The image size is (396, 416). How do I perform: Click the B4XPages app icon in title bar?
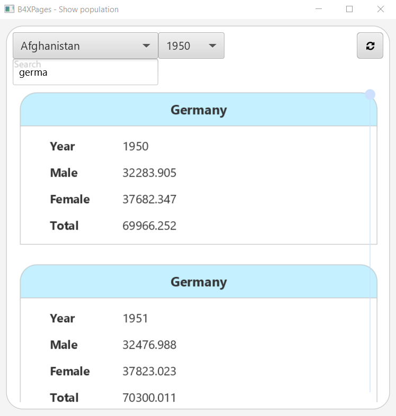[x=9, y=9]
